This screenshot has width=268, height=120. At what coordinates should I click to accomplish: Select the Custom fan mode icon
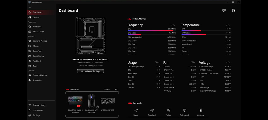tap(201, 110)
